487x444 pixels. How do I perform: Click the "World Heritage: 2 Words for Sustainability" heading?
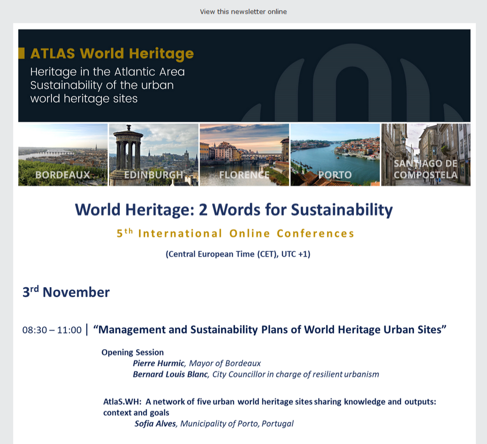pos(234,210)
